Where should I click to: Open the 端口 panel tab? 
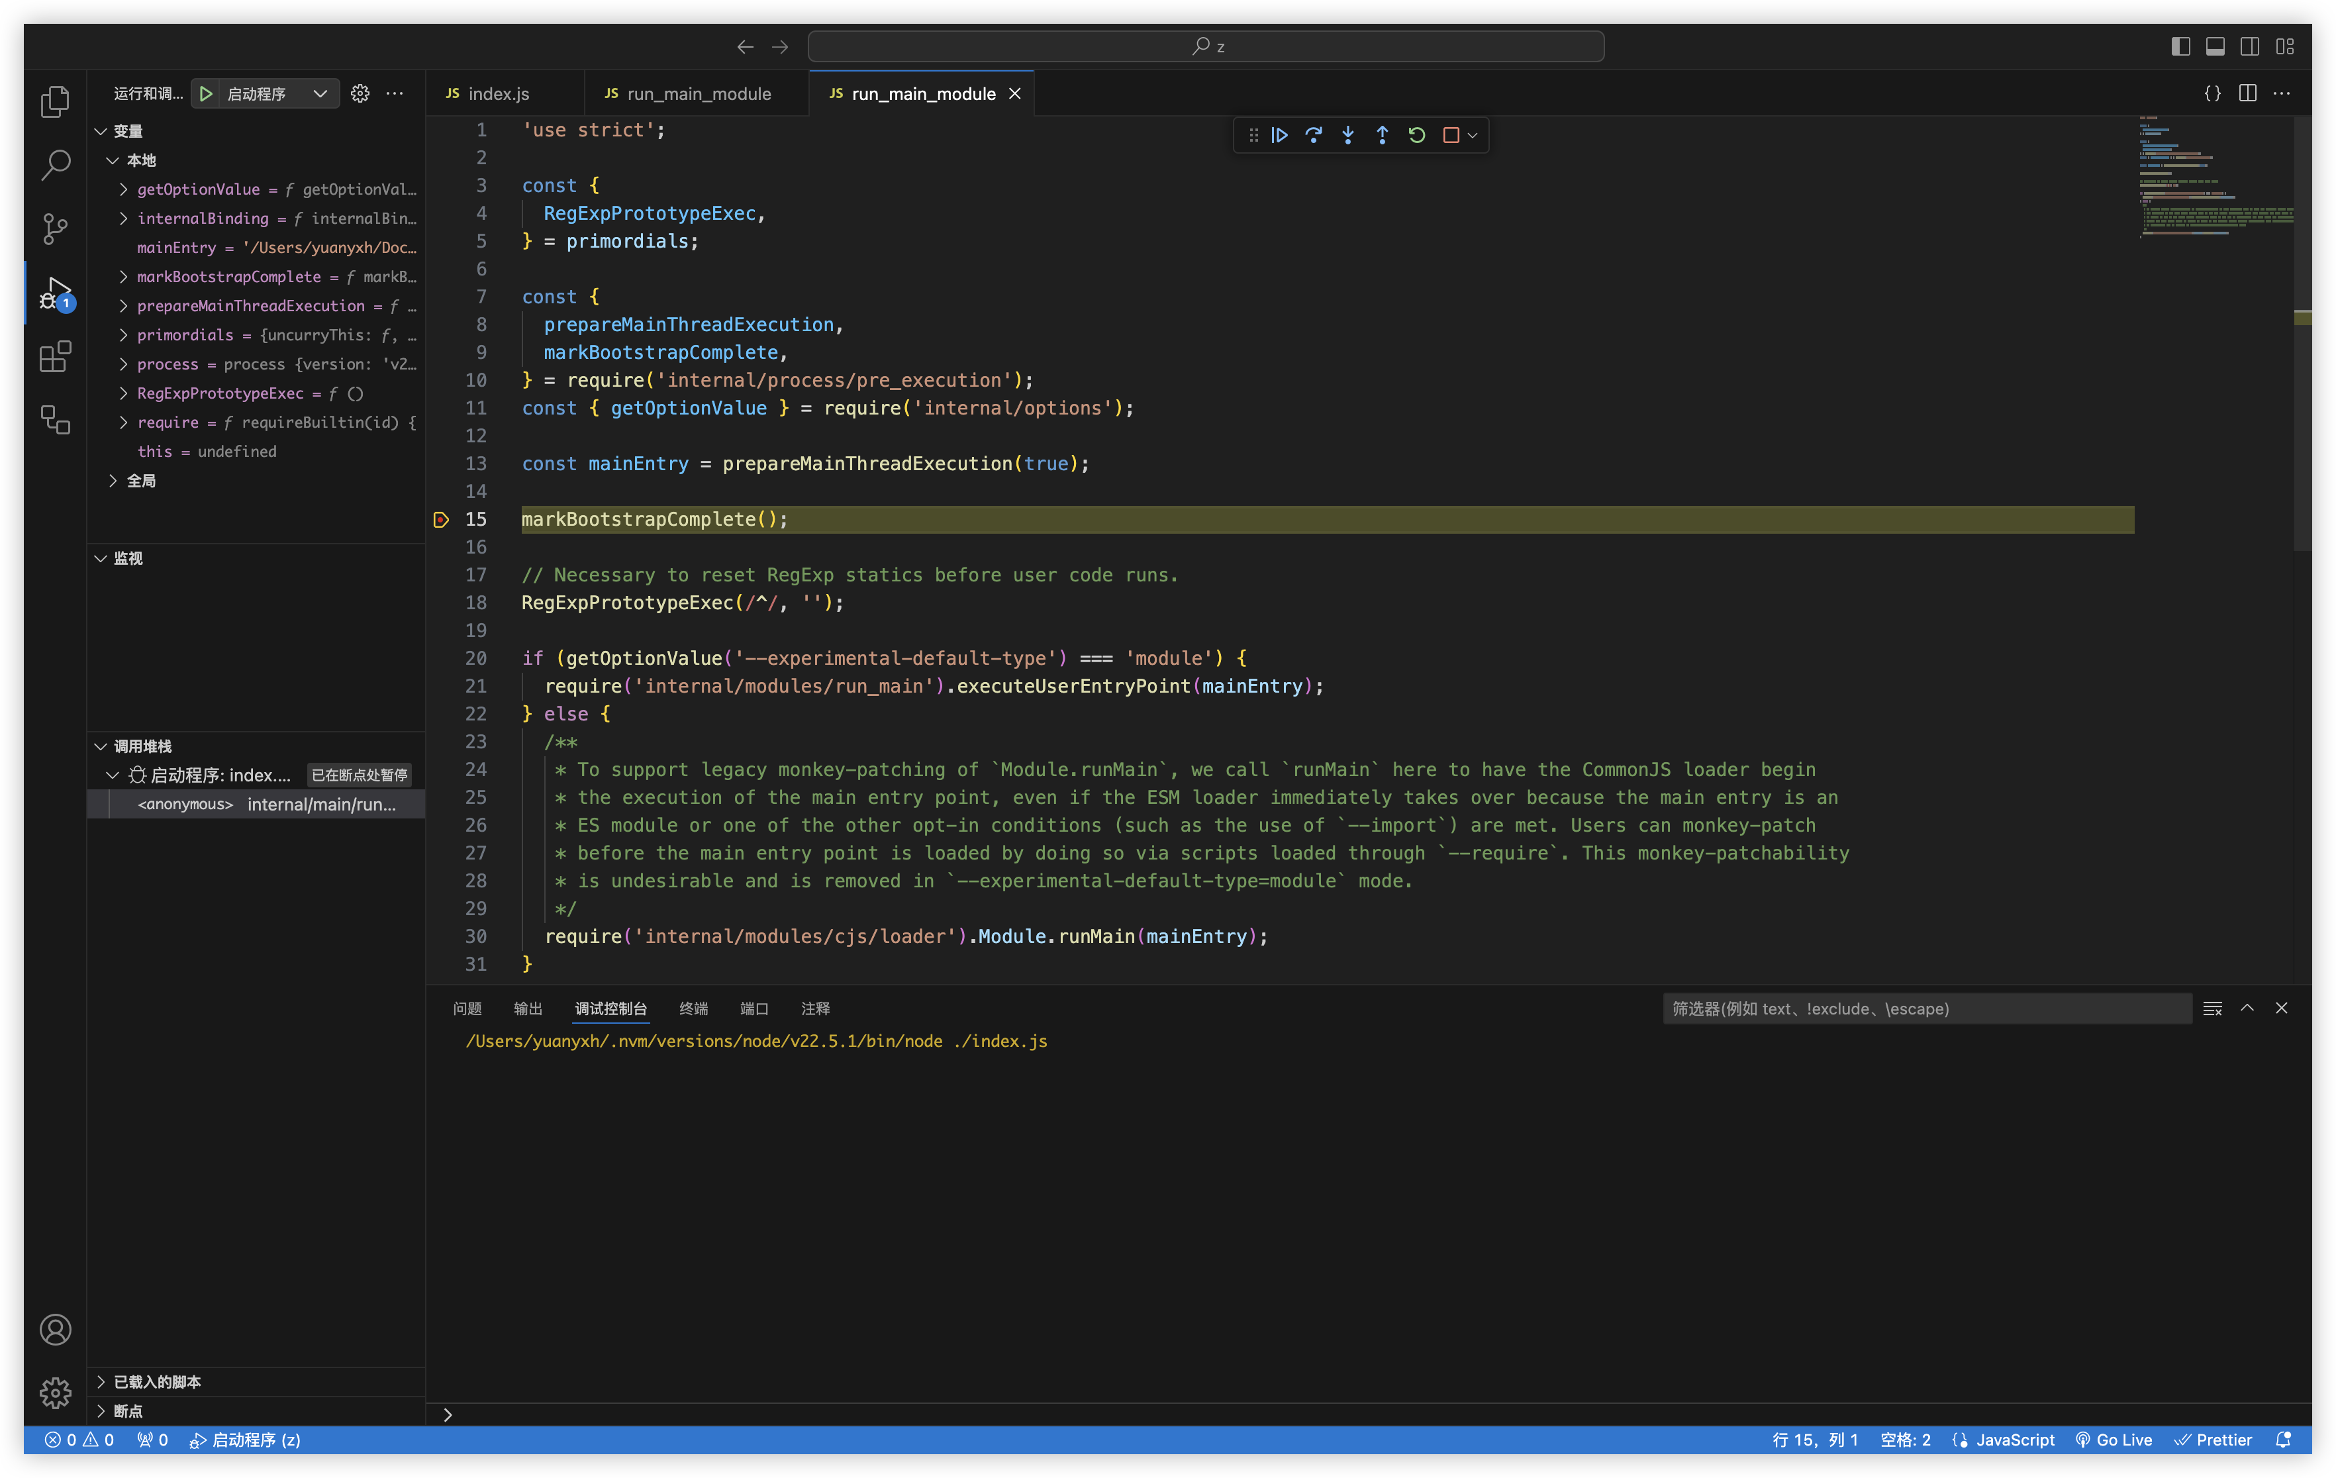[x=754, y=1009]
